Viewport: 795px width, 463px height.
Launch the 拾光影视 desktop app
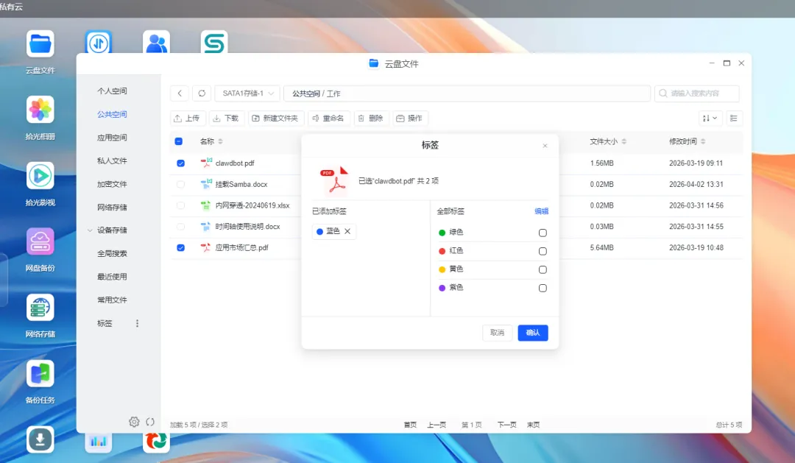coord(40,175)
